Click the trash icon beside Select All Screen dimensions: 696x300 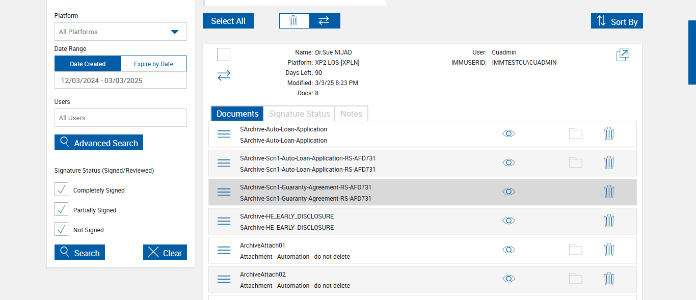294,21
